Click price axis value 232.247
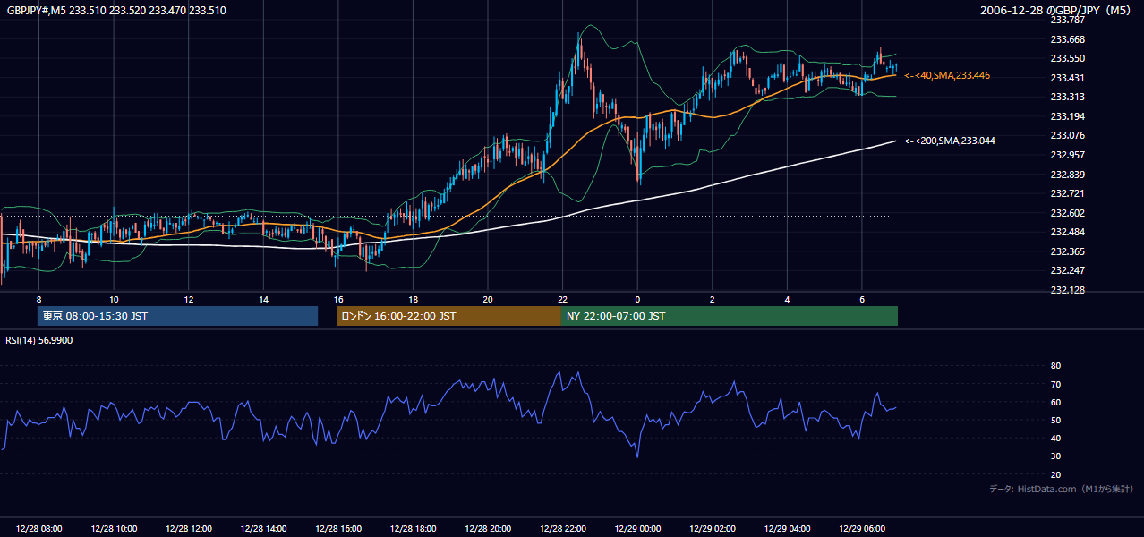The height and width of the screenshot is (537, 1144). pyautogui.click(x=1068, y=270)
